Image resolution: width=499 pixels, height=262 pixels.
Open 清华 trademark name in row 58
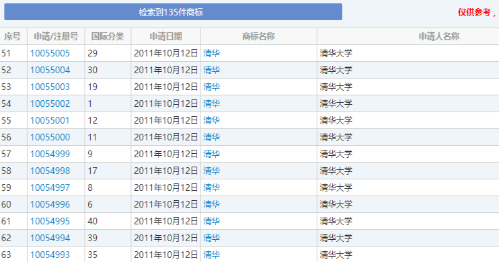[212, 171]
